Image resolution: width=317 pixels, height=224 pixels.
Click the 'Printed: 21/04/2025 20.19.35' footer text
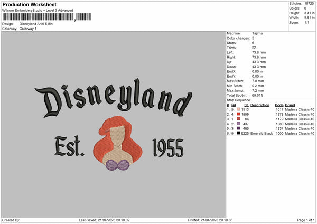point(210,220)
